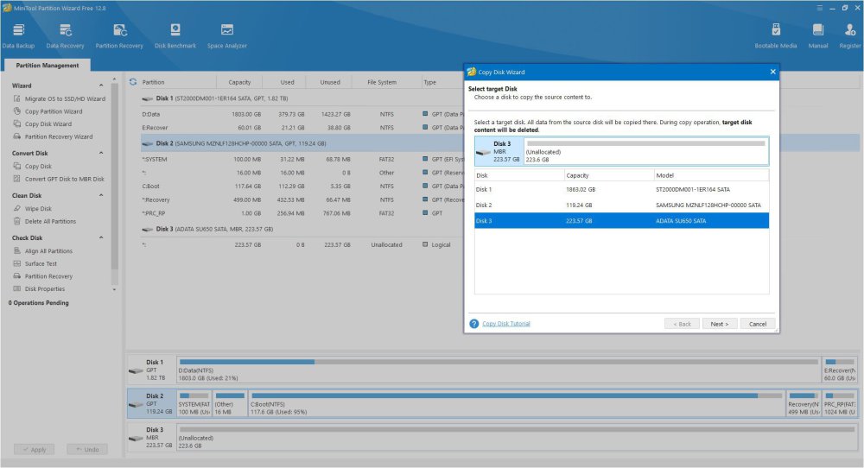
Task: Click the Register icon
Action: click(x=849, y=35)
